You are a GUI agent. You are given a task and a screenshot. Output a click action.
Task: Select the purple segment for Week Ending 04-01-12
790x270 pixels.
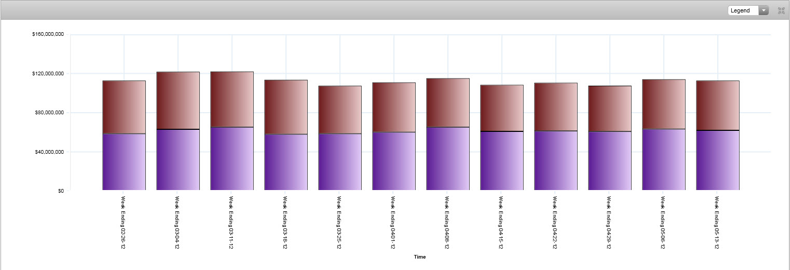pyautogui.click(x=394, y=161)
